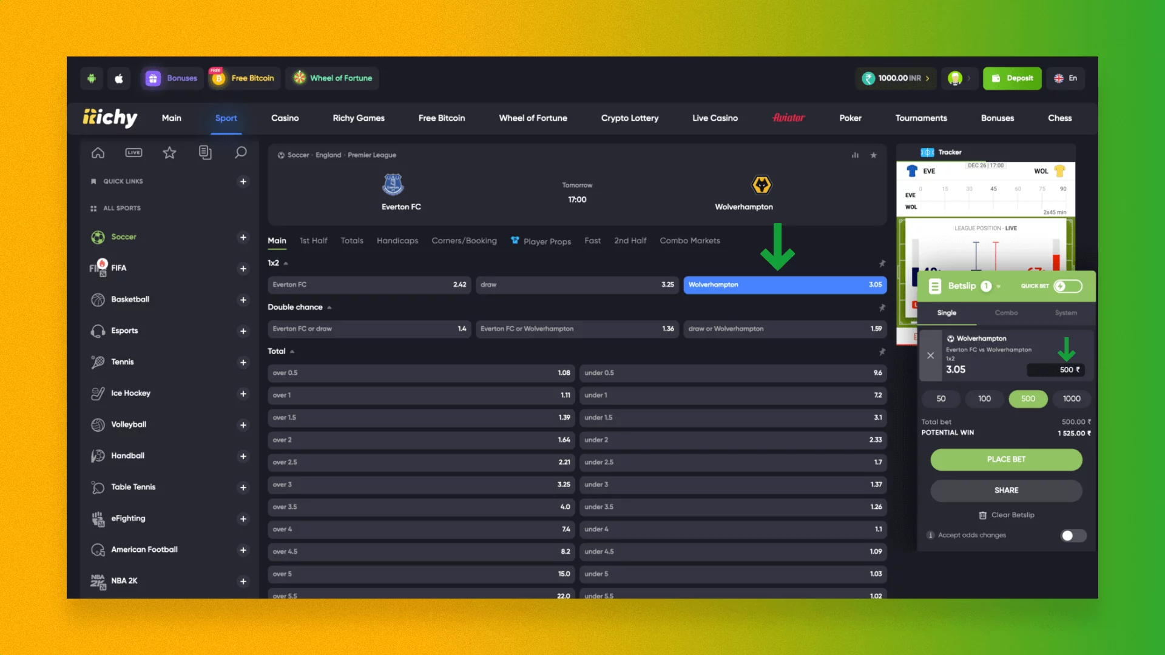Deselect Wolverhampton 3.05 odds
The width and height of the screenshot is (1165, 655).
[785, 285]
